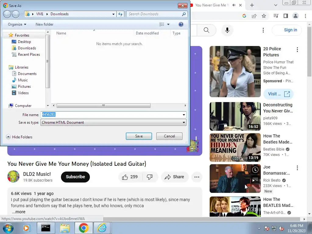Change view using the view icon
The height and width of the screenshot is (234, 312).
[161, 24]
